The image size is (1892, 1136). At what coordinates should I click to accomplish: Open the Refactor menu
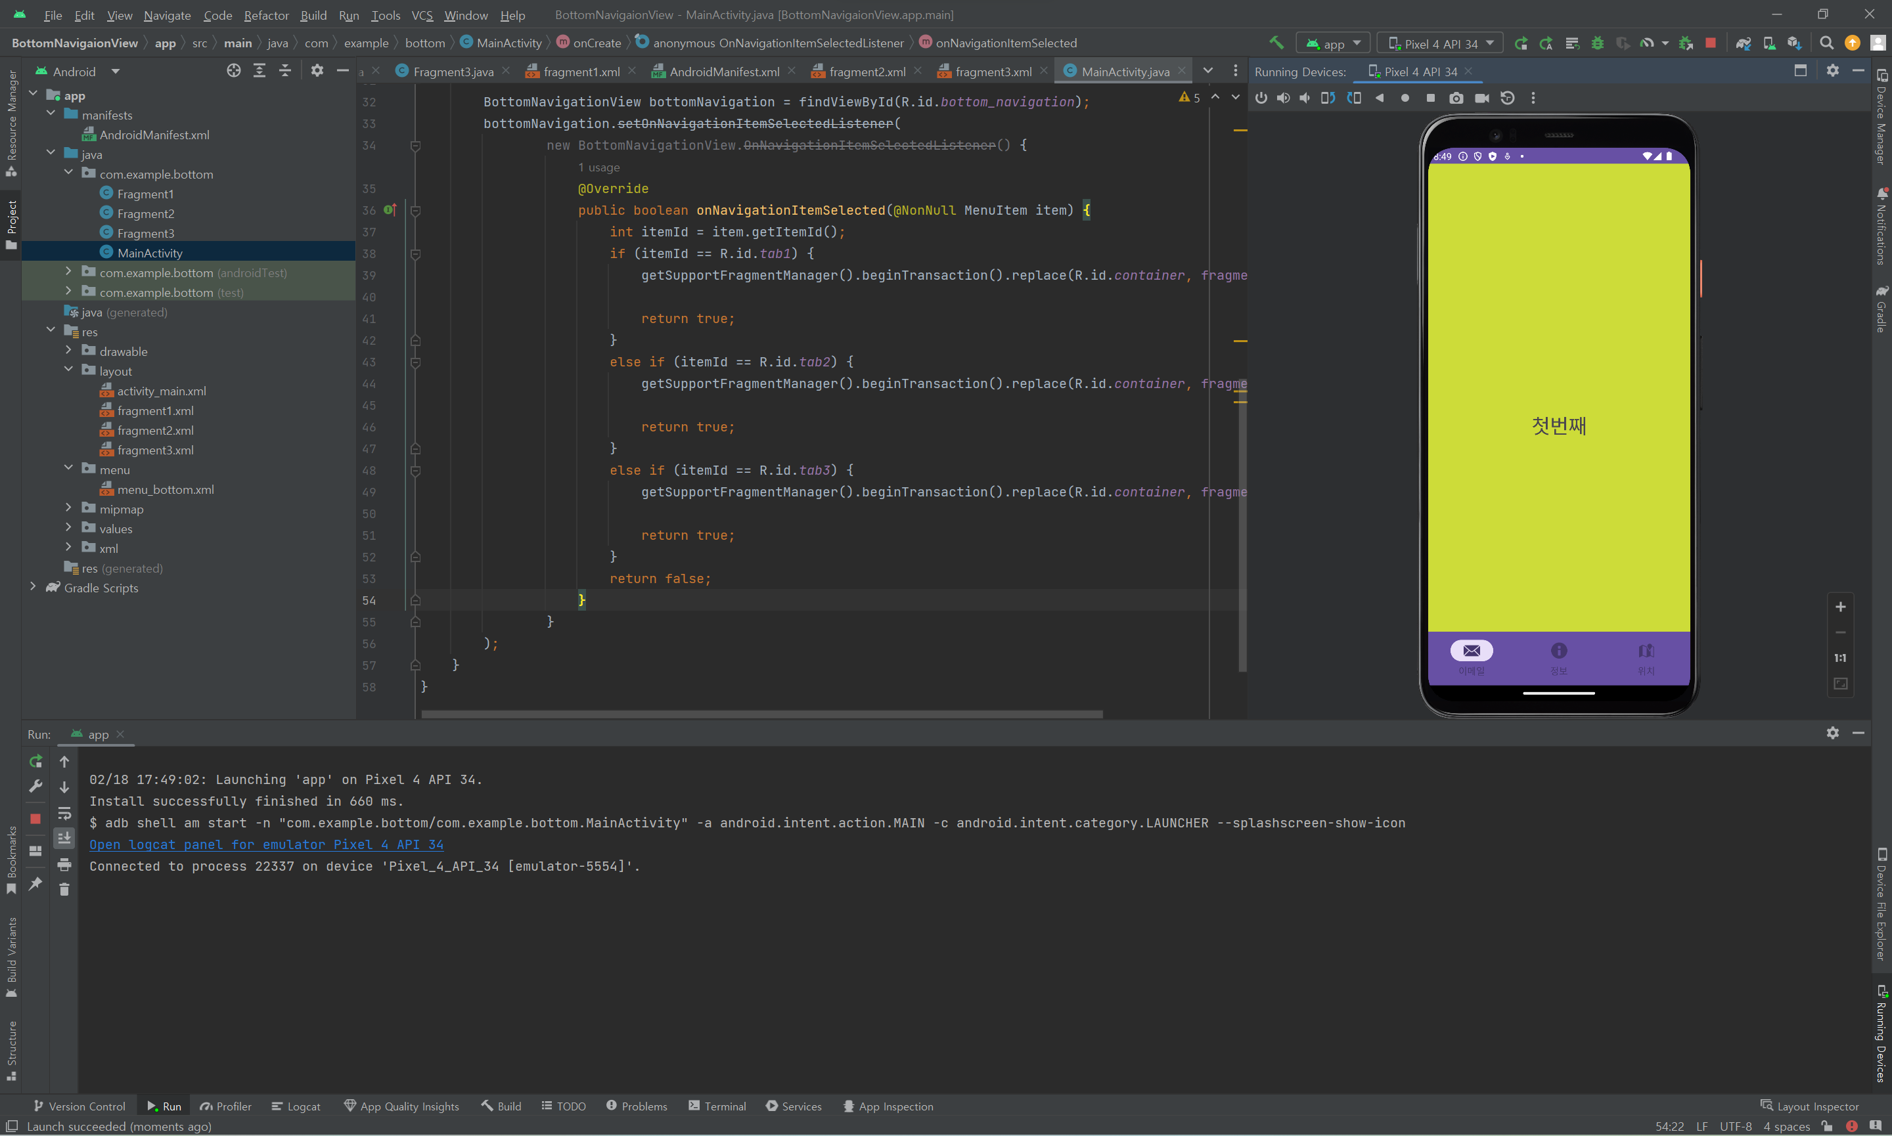point(265,14)
